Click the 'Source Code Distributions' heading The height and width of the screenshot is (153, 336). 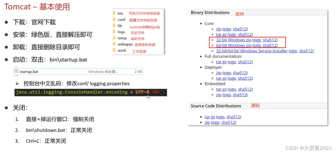tap(216, 106)
